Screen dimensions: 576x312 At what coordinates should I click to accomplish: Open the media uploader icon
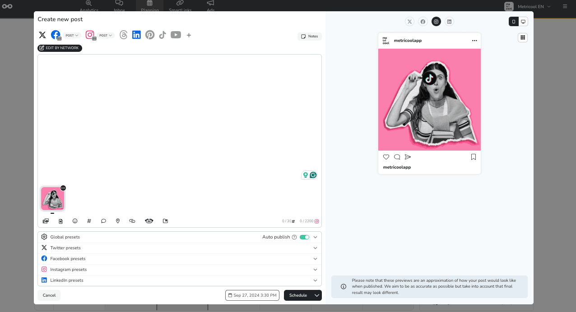point(46,221)
